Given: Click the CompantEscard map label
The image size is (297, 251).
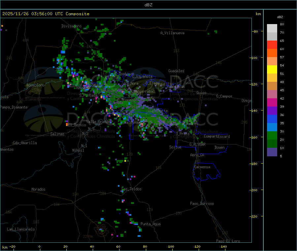Looking at the screenshot, I should [217, 137].
